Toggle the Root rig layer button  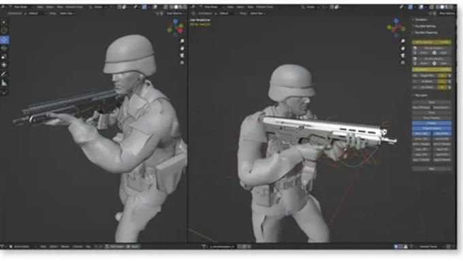(432, 168)
